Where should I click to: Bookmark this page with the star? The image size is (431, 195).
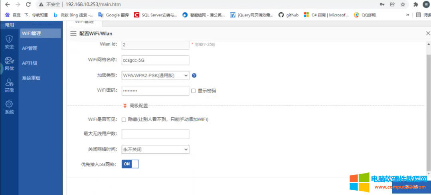click(403, 4)
